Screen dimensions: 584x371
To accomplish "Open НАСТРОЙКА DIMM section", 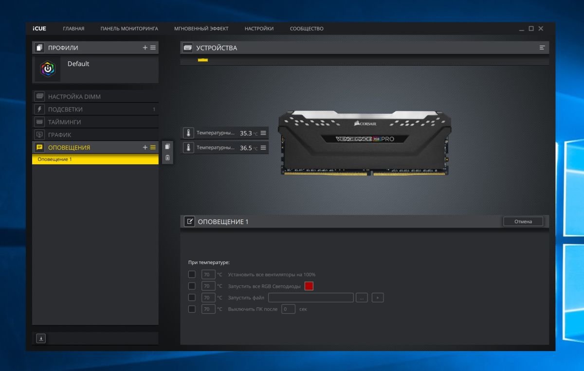I will click(95, 96).
